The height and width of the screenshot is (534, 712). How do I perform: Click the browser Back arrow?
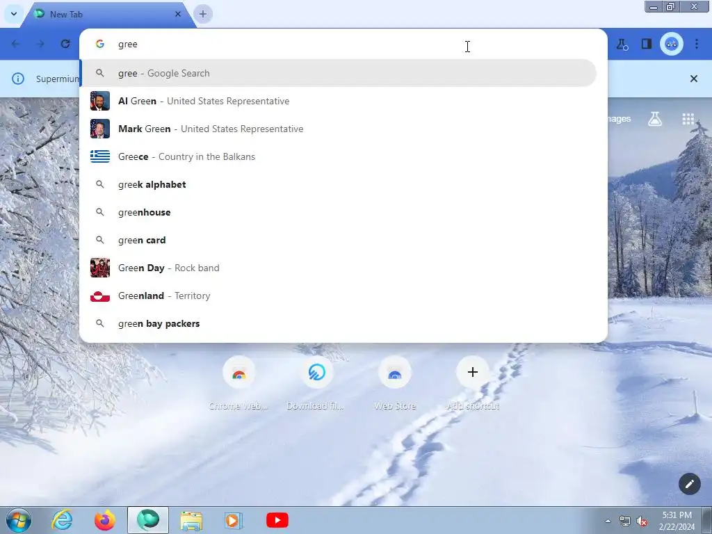point(16,44)
